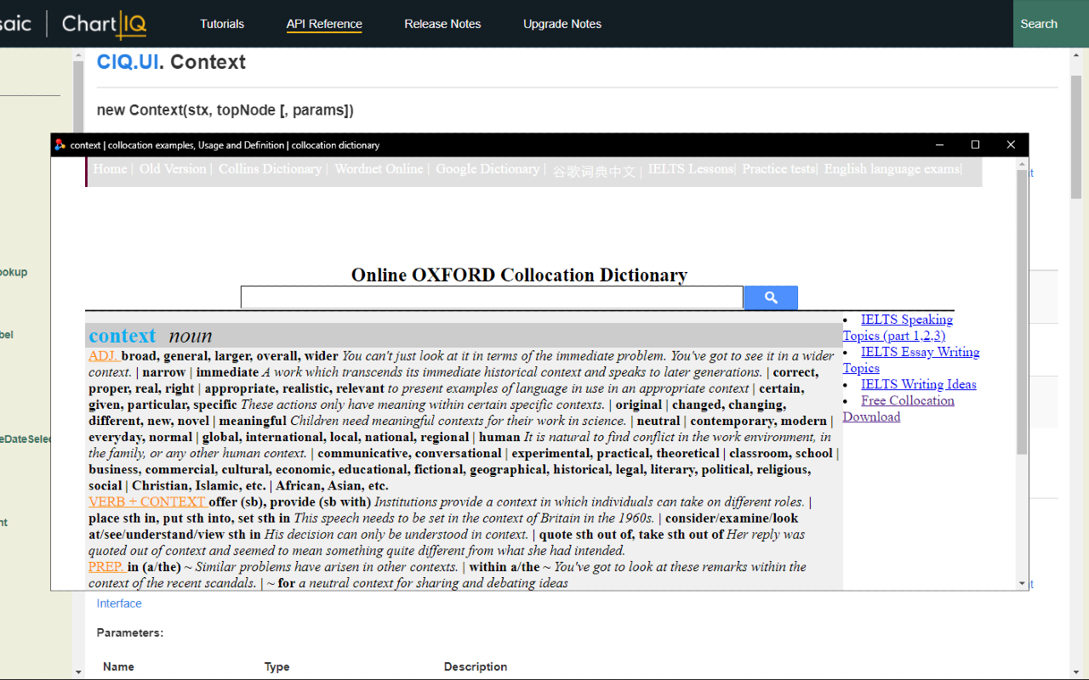The height and width of the screenshot is (680, 1089).
Task: Click the blue search magnifier button
Action: click(x=771, y=297)
